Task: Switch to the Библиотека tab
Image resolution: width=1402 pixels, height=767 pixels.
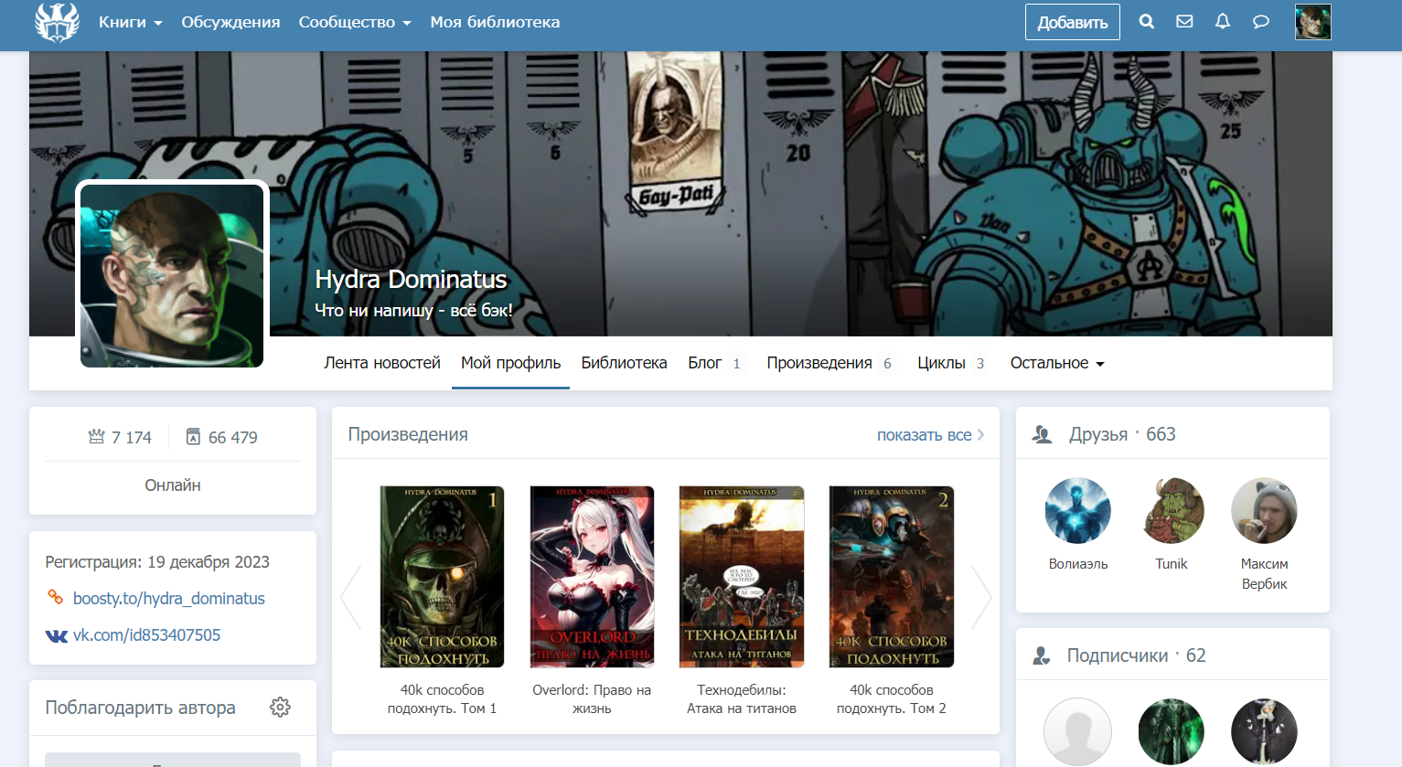Action: pyautogui.click(x=624, y=363)
